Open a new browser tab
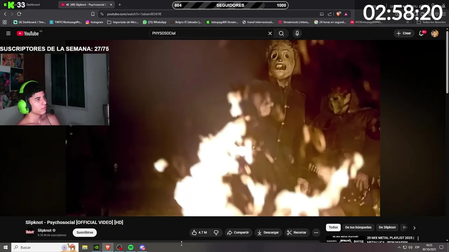This screenshot has height=252, width=449. [120, 5]
